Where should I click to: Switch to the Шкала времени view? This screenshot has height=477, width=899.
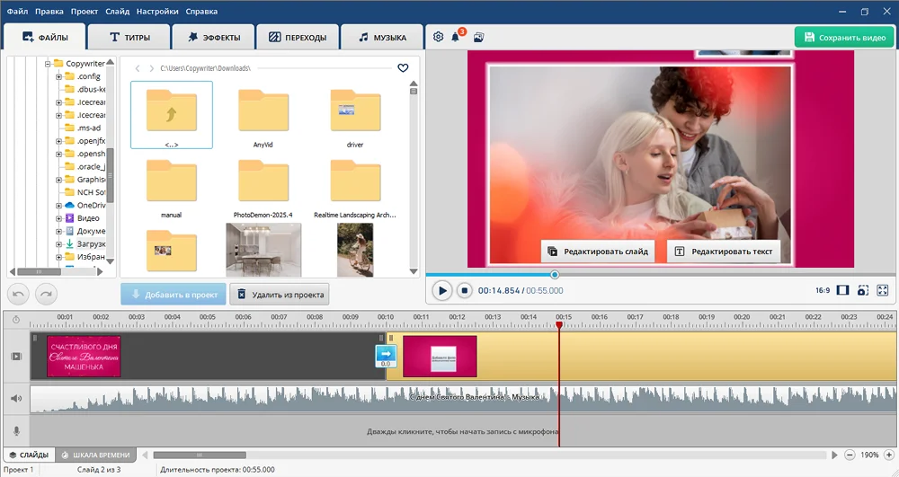click(97, 455)
